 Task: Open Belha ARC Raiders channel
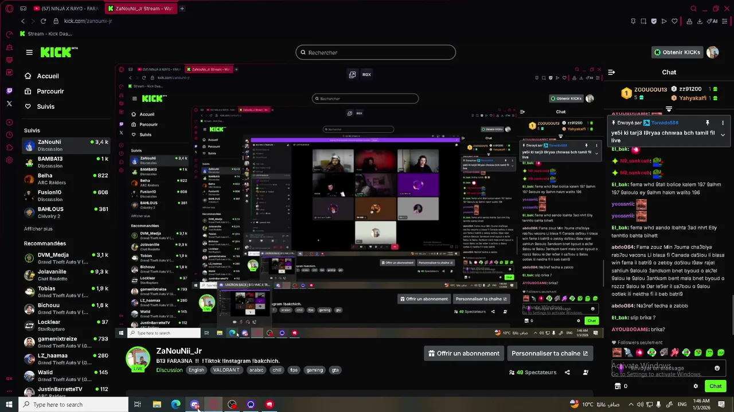[66, 179]
